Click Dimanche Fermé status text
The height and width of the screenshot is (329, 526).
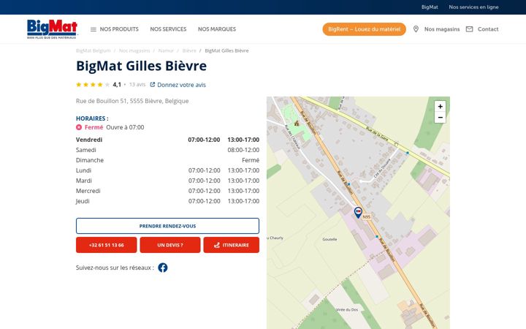click(251, 160)
